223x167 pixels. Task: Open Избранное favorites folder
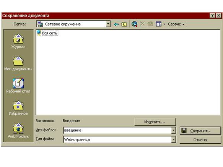(x=18, y=108)
